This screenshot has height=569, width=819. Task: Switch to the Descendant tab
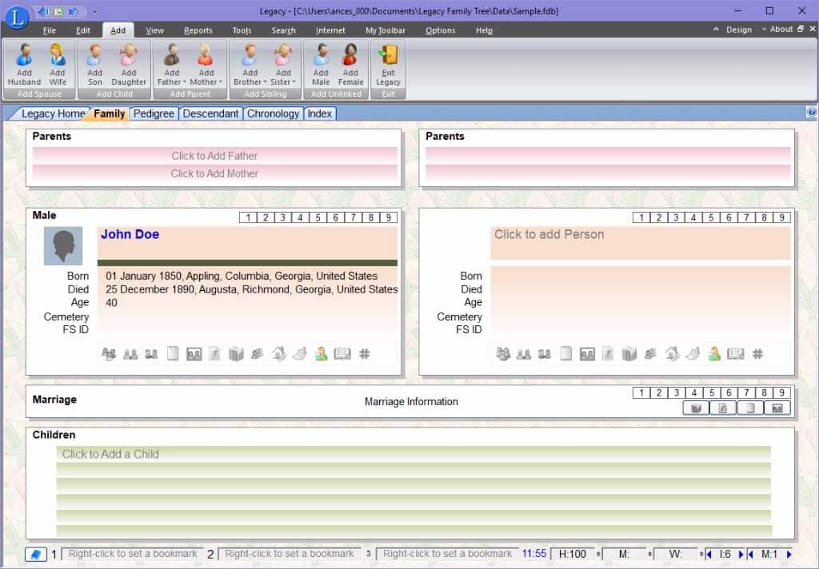pos(210,113)
